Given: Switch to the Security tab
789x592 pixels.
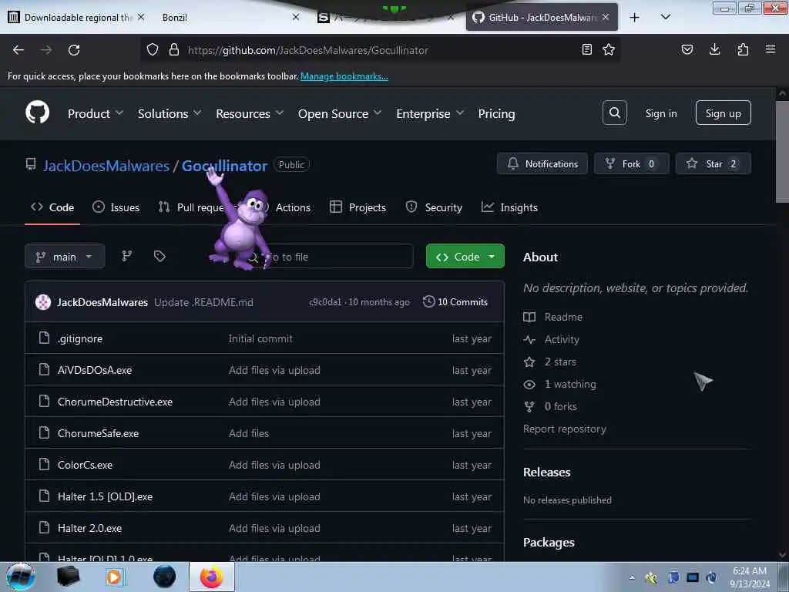Looking at the screenshot, I should pyautogui.click(x=434, y=207).
